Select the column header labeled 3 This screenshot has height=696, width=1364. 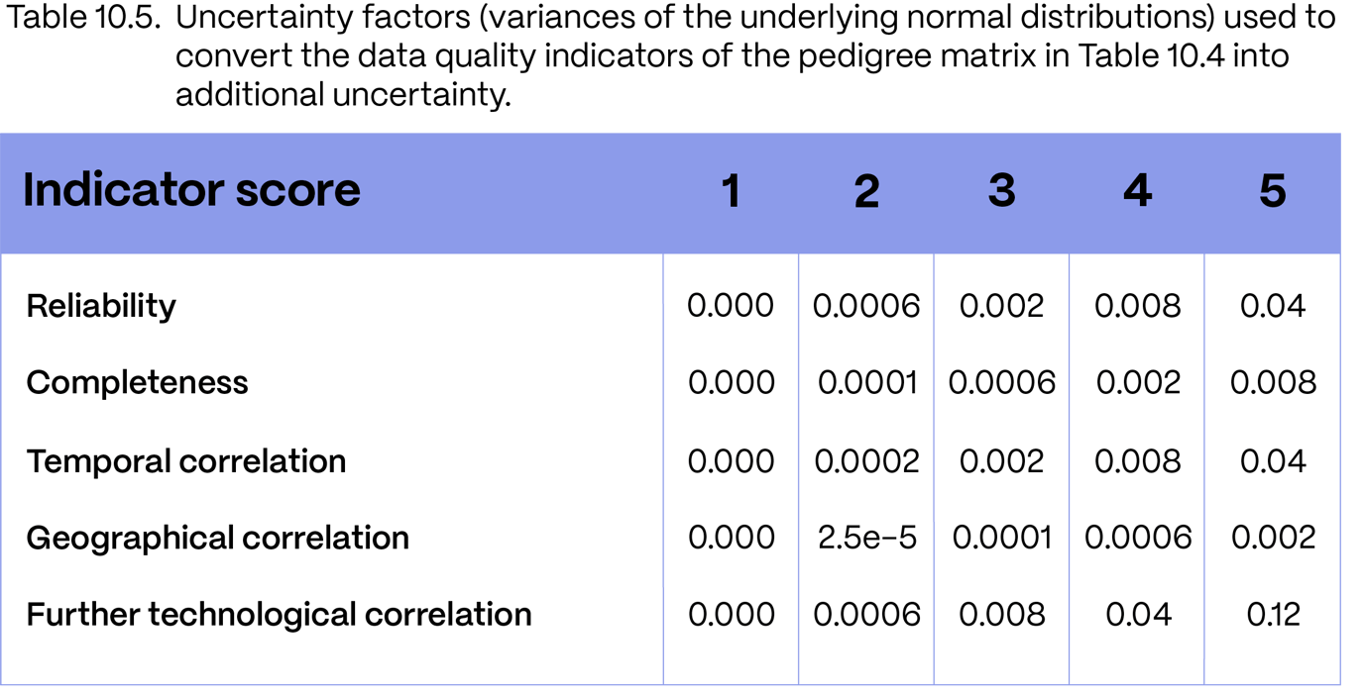1001,192
